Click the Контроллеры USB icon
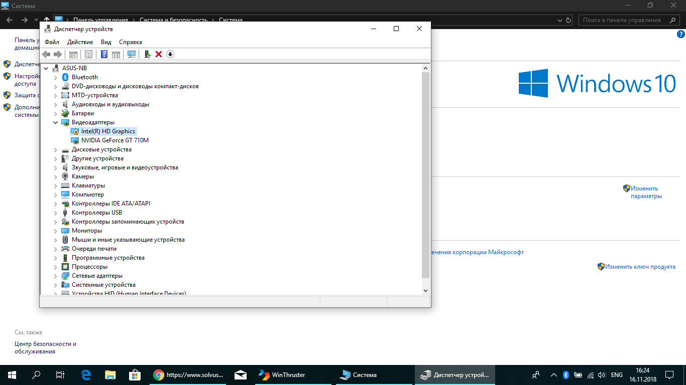Screen dimensions: 686x385 [x=65, y=213]
